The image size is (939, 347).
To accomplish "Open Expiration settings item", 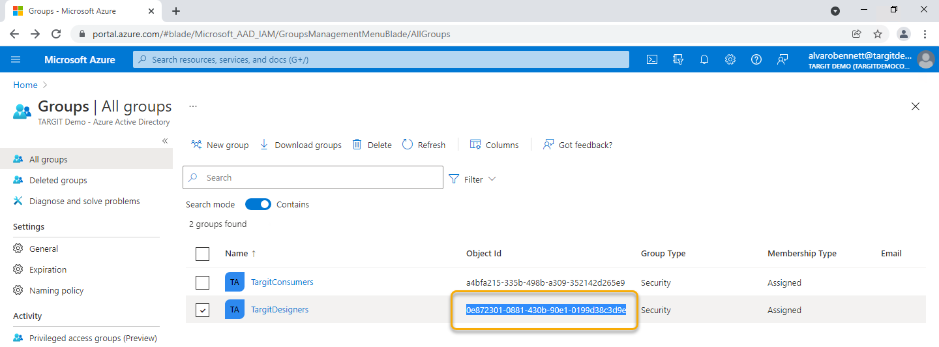I will click(x=86, y=269).
